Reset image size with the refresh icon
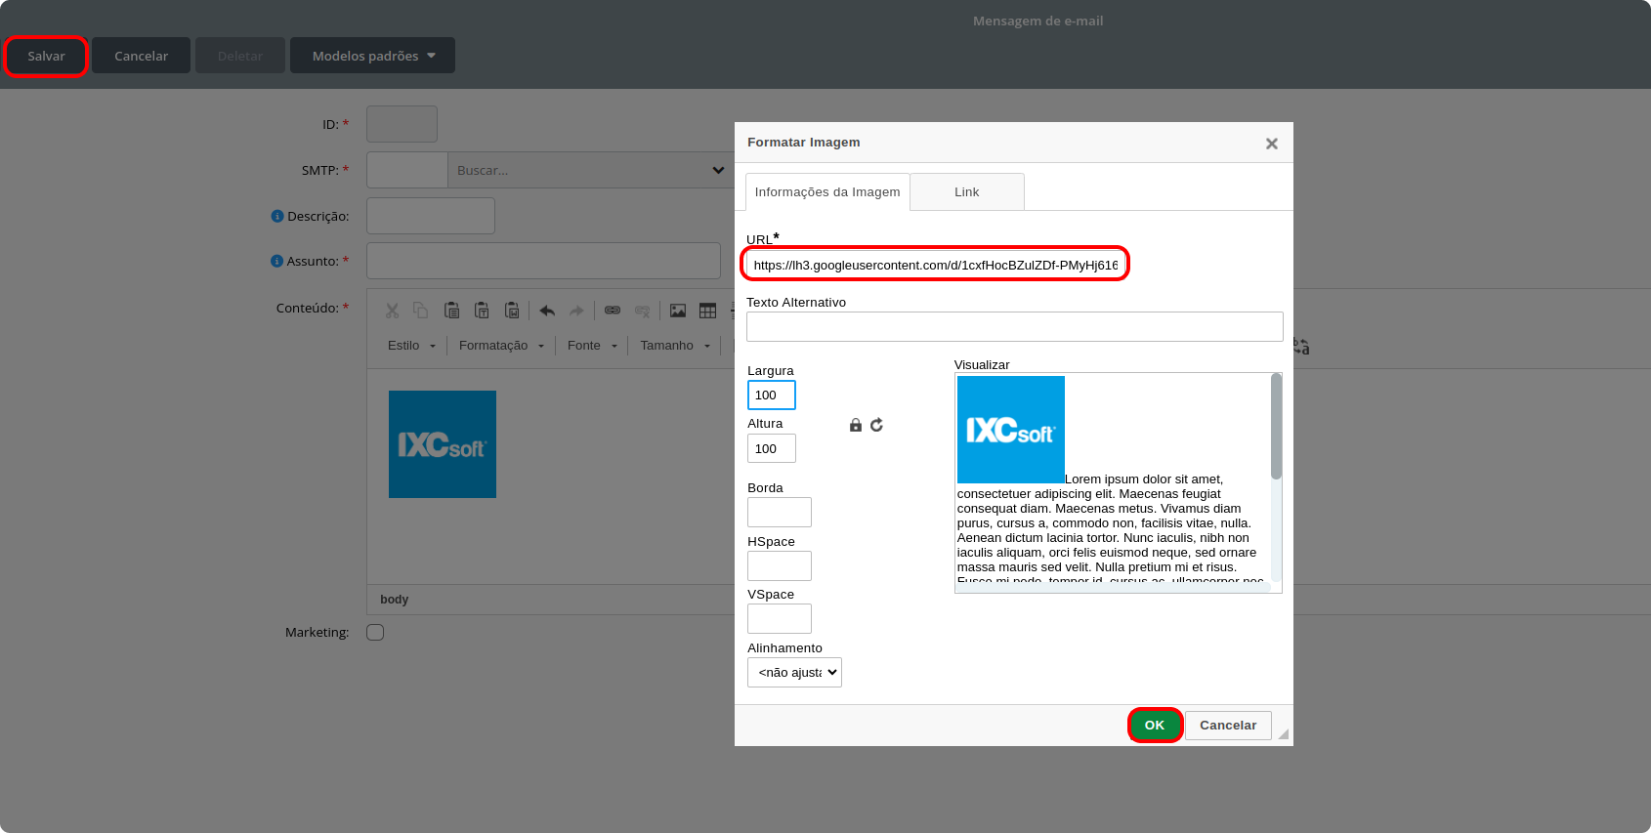Image resolution: width=1651 pixels, height=833 pixels. click(x=876, y=425)
